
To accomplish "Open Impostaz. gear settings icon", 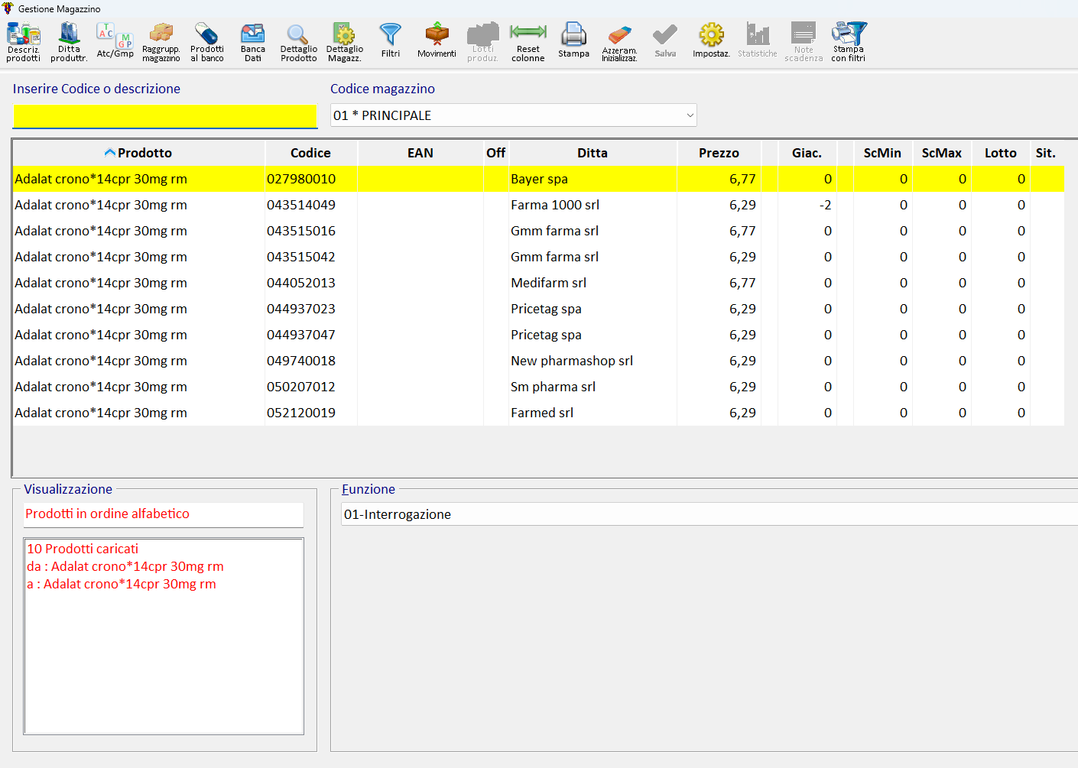I will coord(712,42).
